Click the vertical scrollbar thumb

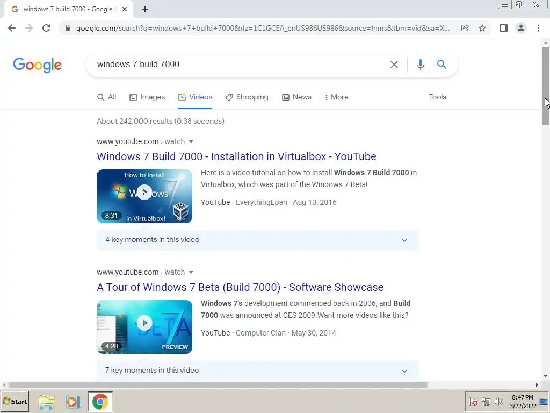coord(546,86)
